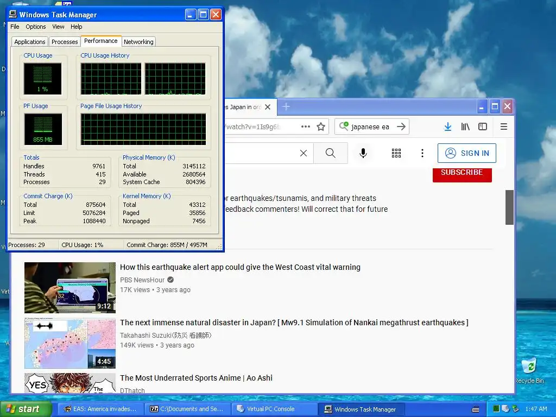Click 'Commit Charge: 855M / 4957M' status text
The width and height of the screenshot is (556, 417).
[167, 245]
